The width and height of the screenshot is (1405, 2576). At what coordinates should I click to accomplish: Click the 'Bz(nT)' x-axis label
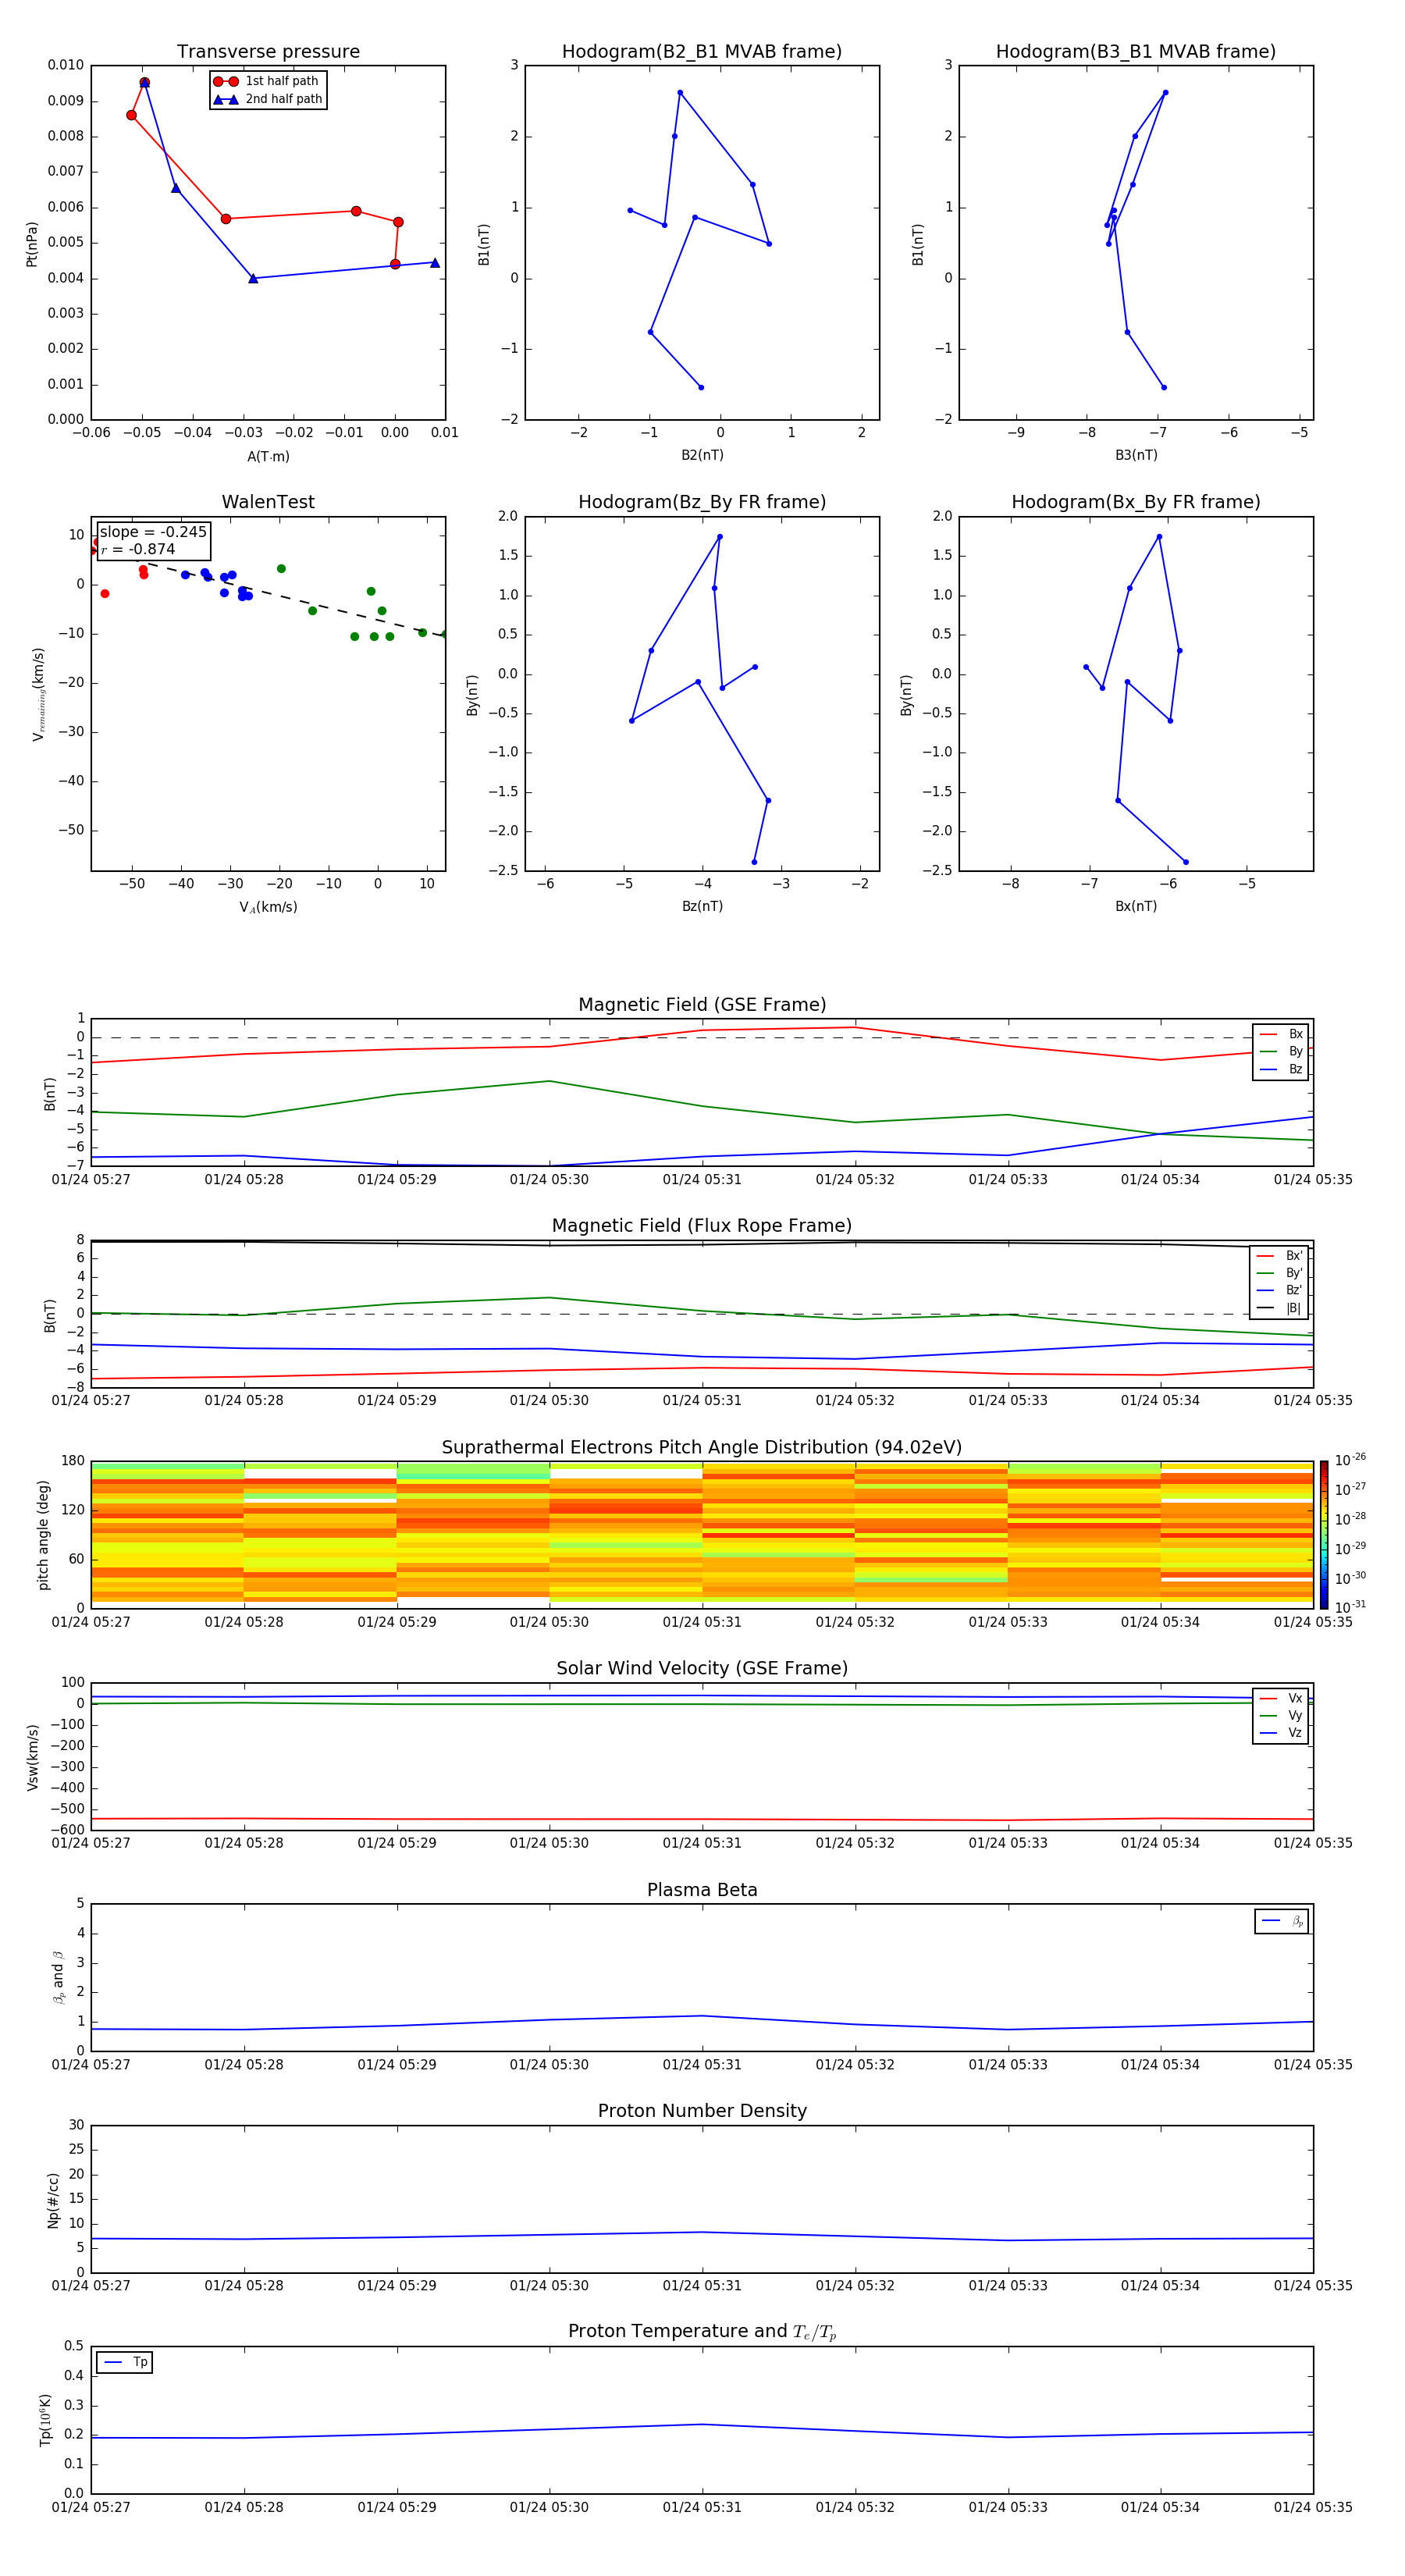click(x=702, y=906)
